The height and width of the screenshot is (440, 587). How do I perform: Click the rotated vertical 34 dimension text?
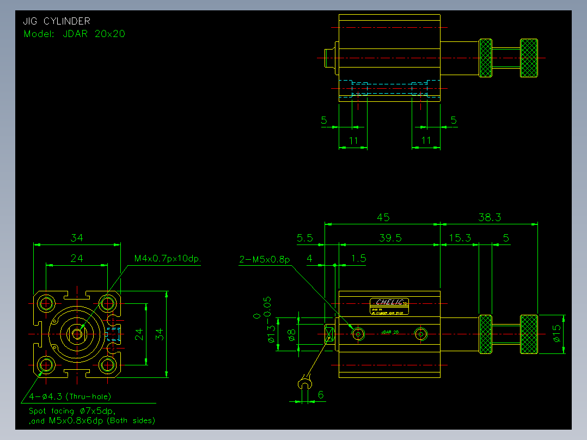coord(159,334)
